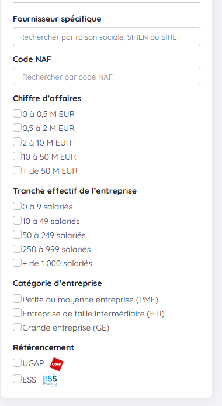This screenshot has width=222, height=406.
Task: Check the ESS référencement checkbox
Action: 17,379
